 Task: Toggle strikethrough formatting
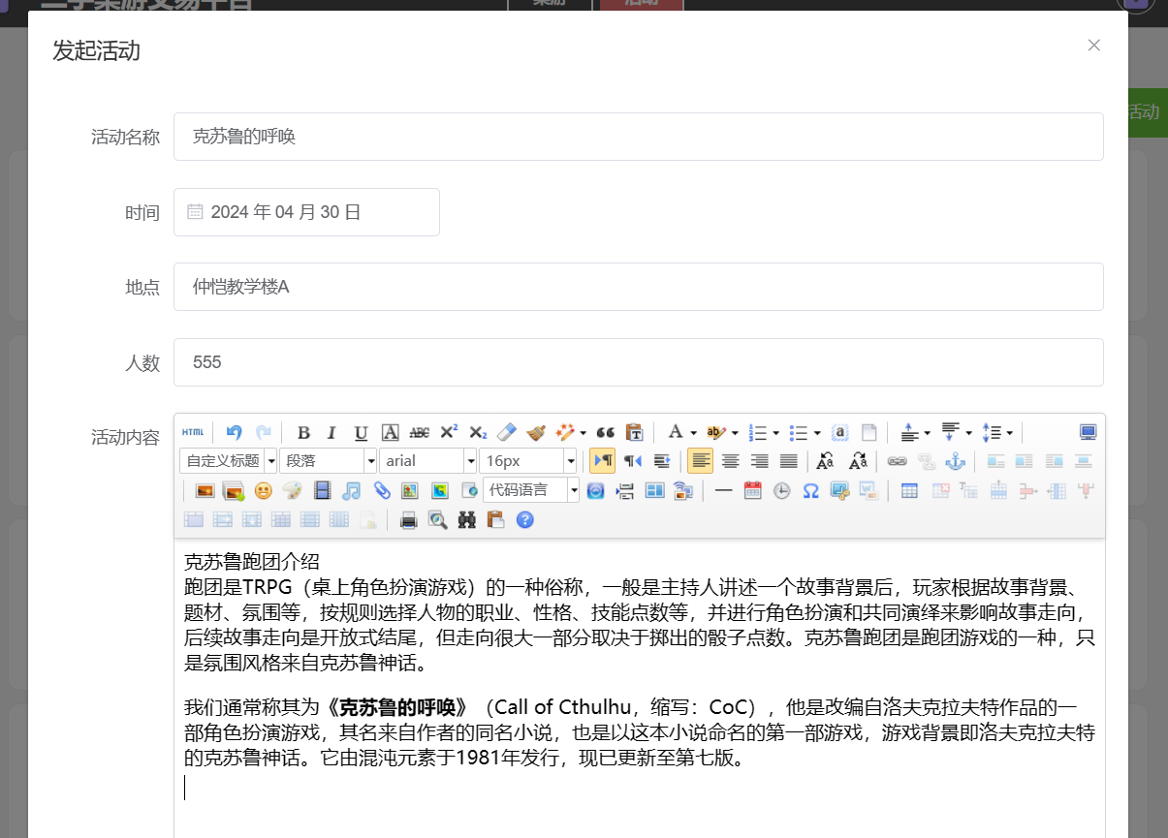click(419, 432)
